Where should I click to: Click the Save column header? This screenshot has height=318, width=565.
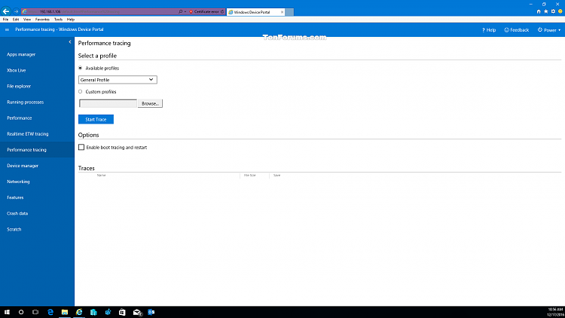coord(276,176)
